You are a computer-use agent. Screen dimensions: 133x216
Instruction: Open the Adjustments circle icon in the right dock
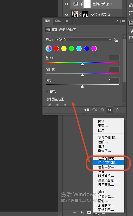131,31
